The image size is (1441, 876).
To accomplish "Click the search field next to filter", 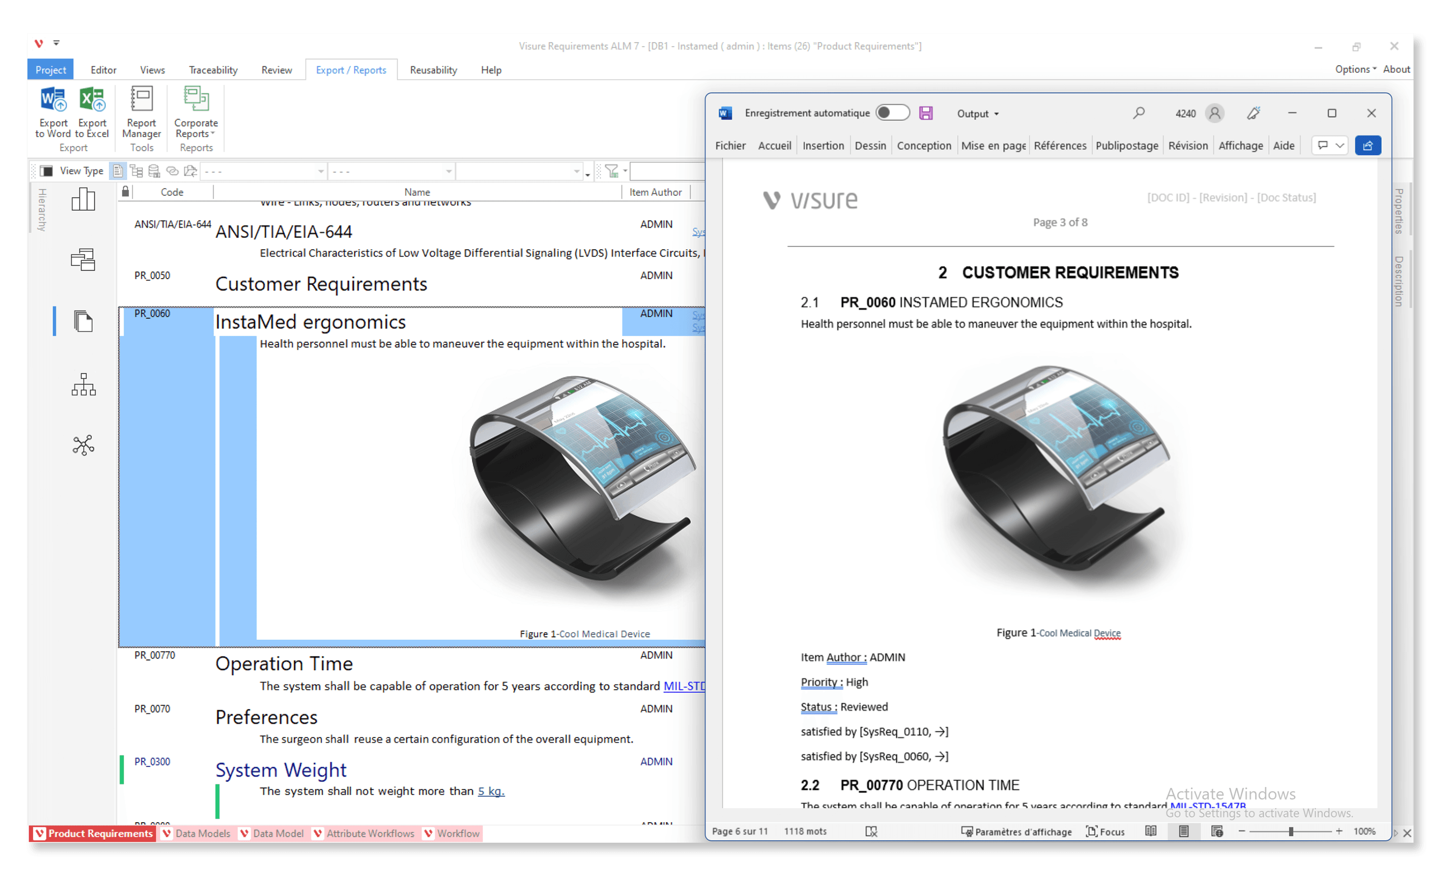I will coord(668,171).
